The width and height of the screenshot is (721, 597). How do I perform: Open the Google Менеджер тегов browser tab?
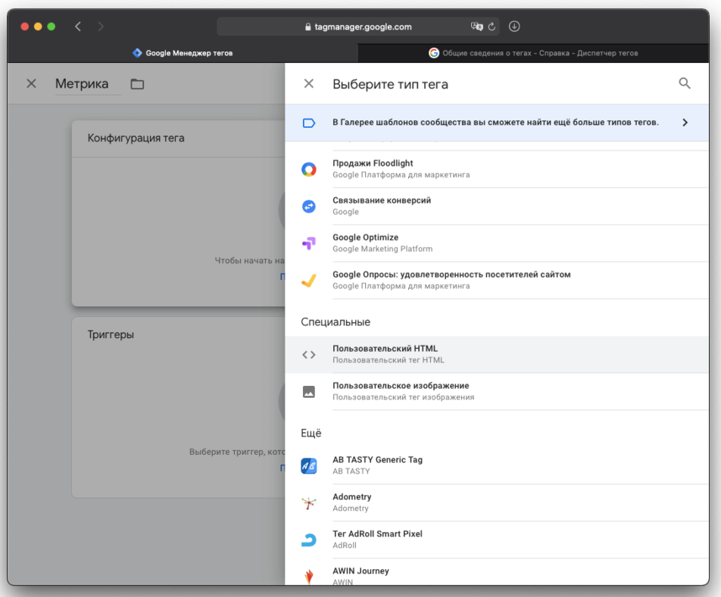(183, 53)
